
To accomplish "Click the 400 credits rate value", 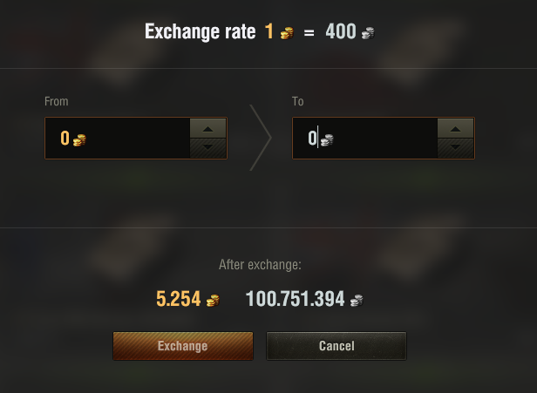I will (340, 32).
